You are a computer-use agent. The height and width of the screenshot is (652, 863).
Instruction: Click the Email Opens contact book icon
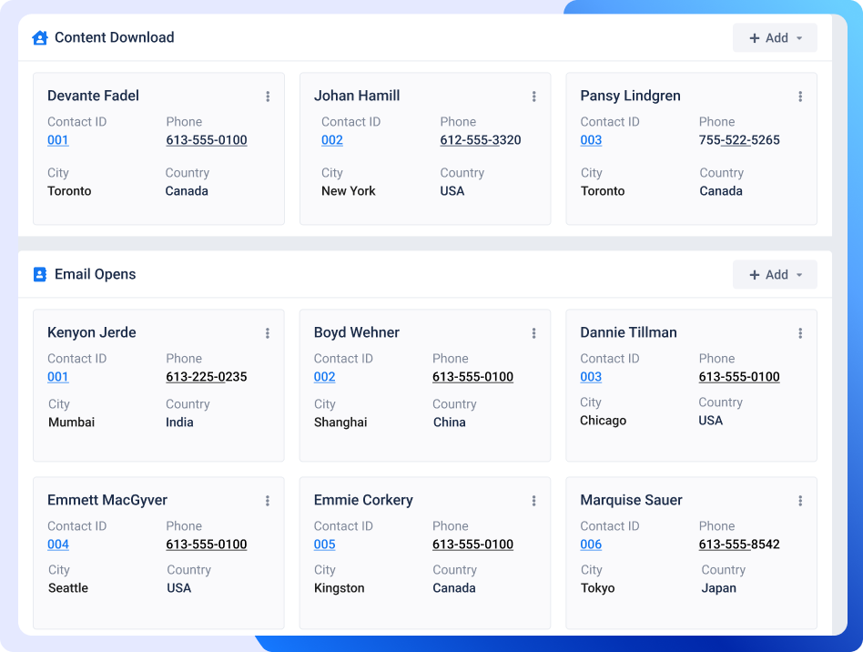(40, 274)
